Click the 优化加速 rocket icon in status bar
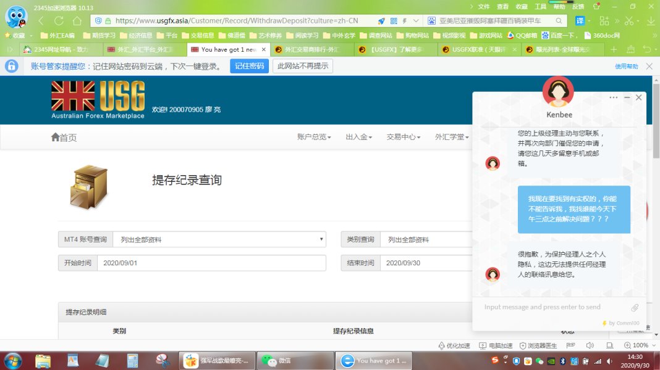 (454, 345)
